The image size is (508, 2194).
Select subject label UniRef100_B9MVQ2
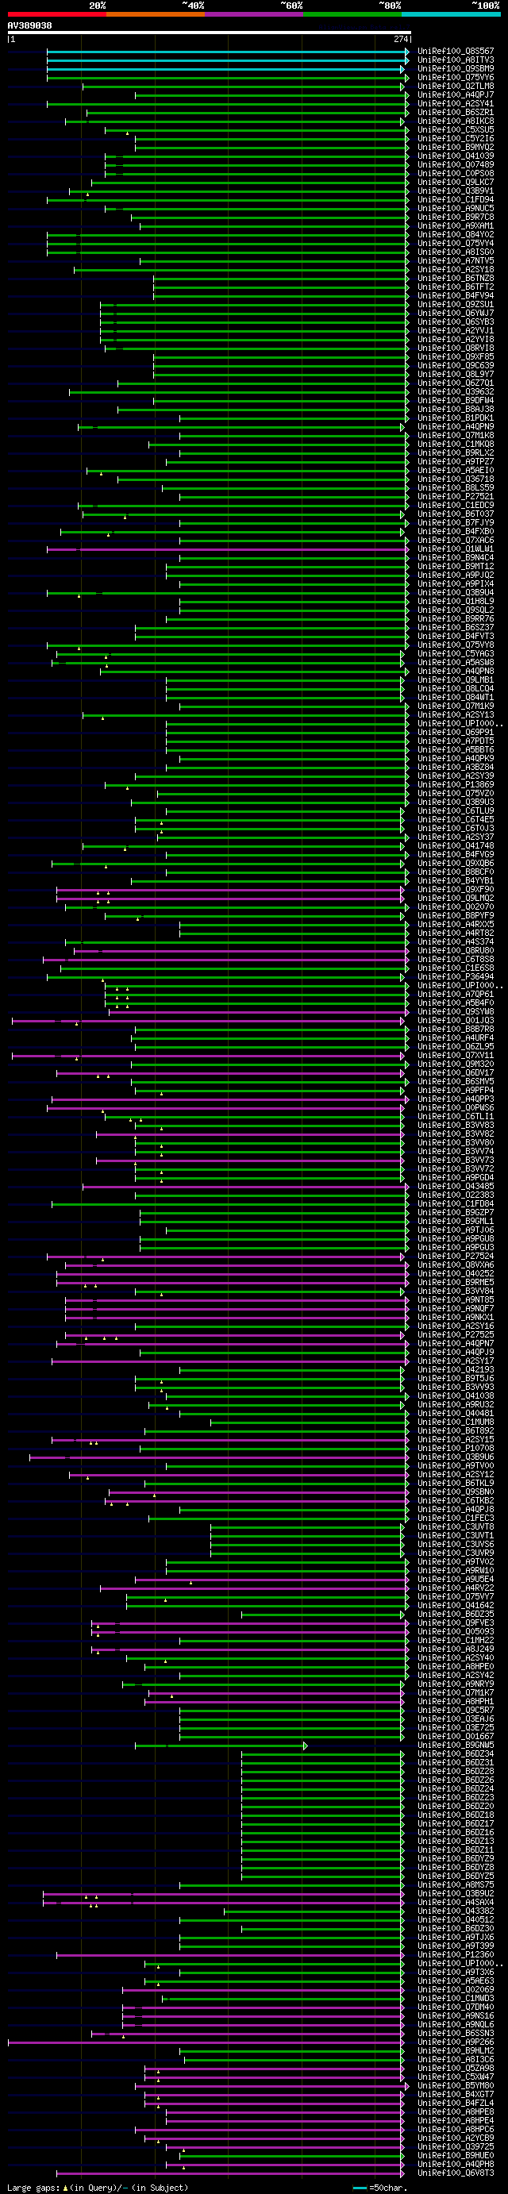click(x=456, y=148)
